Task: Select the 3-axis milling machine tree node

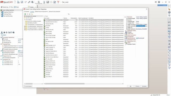Action: point(8,10)
